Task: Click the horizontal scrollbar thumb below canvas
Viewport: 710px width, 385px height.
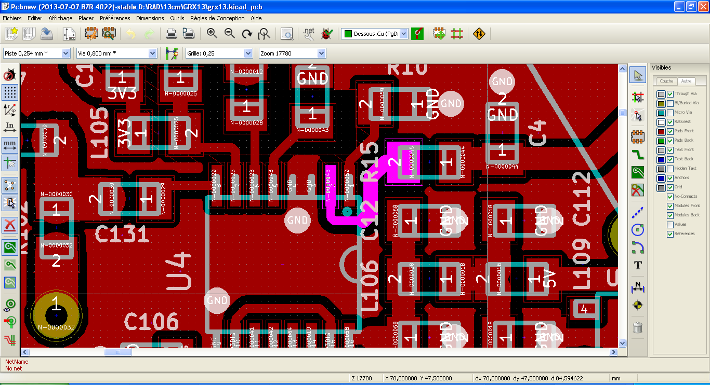Action: point(118,352)
